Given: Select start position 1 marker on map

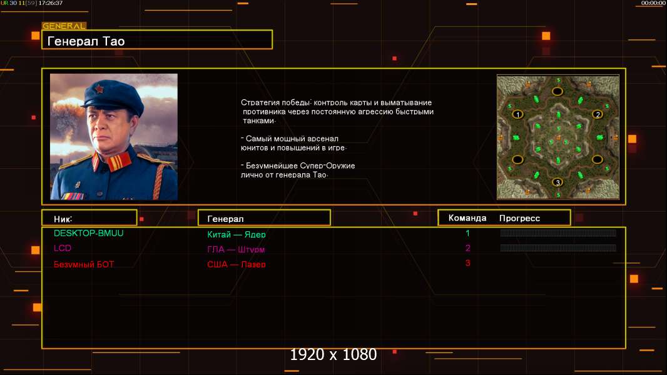Looking at the screenshot, I should click(517, 114).
